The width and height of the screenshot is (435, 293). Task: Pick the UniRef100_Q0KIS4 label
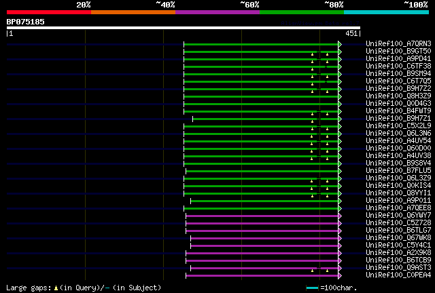(398, 186)
